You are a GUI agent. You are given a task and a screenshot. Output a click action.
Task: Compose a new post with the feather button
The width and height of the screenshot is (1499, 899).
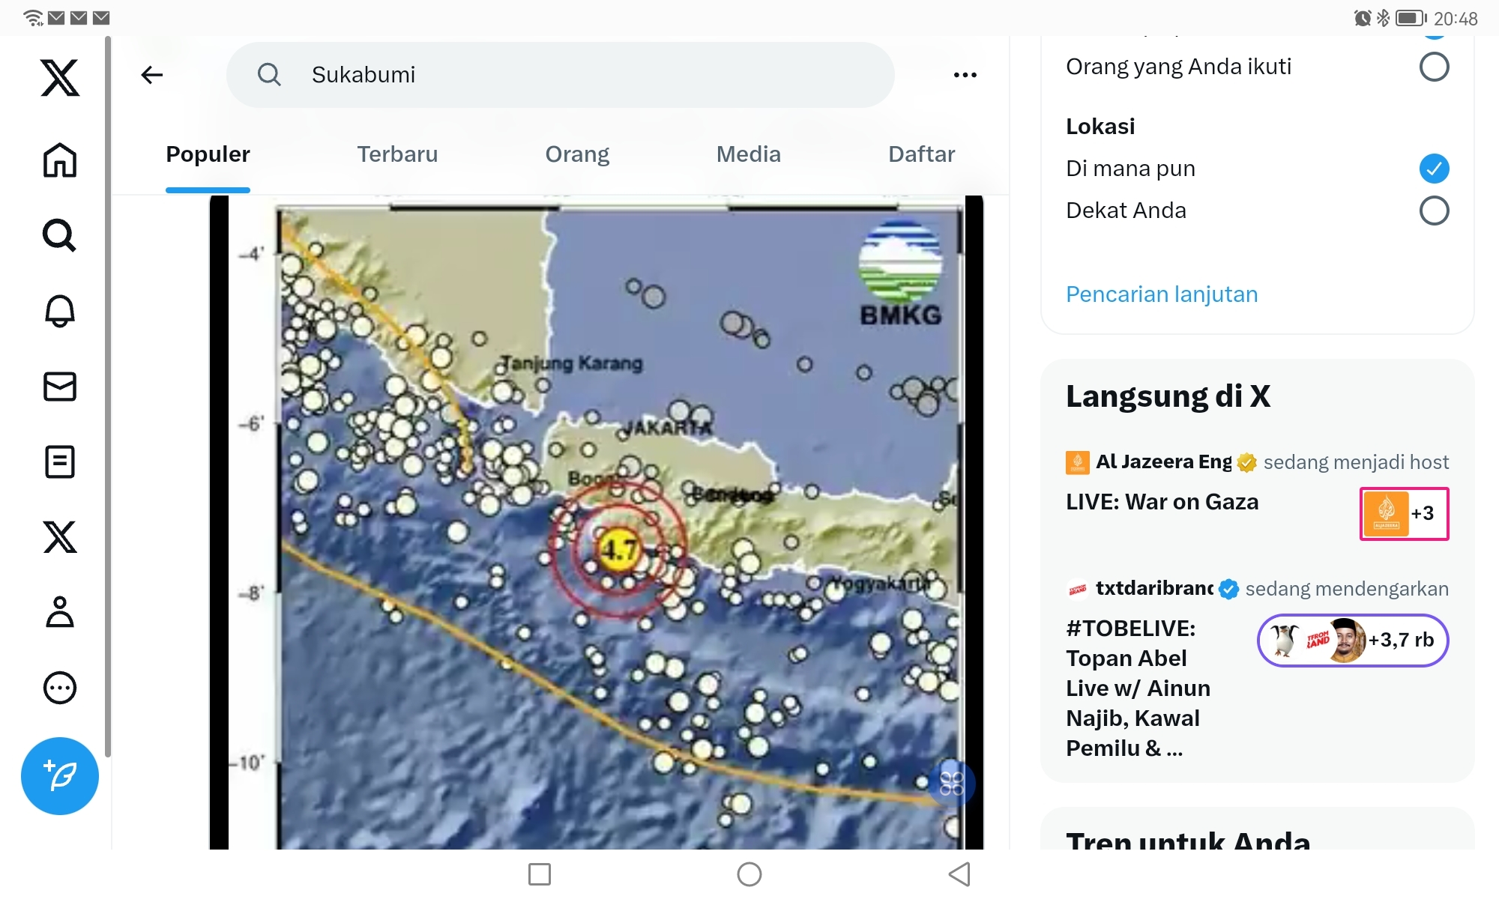coord(60,777)
